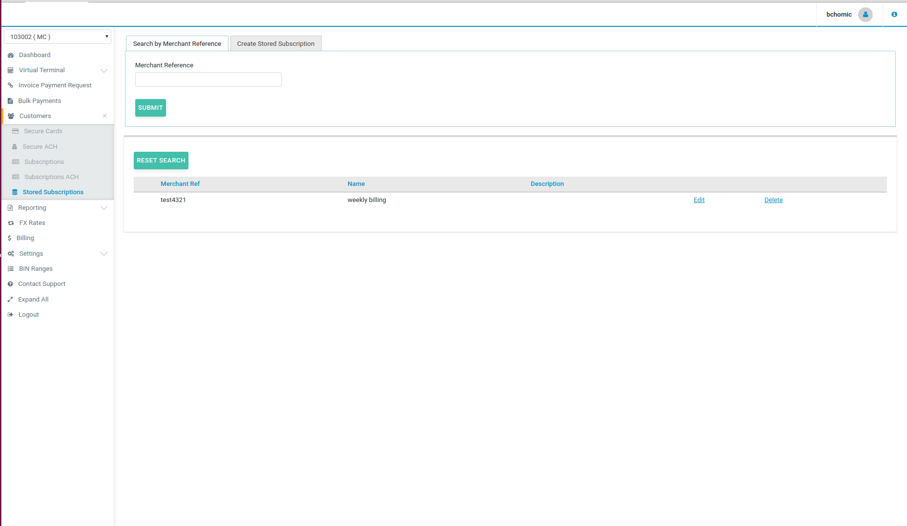Click the Stored Subscriptions database icon
907x526 pixels.
(15, 192)
